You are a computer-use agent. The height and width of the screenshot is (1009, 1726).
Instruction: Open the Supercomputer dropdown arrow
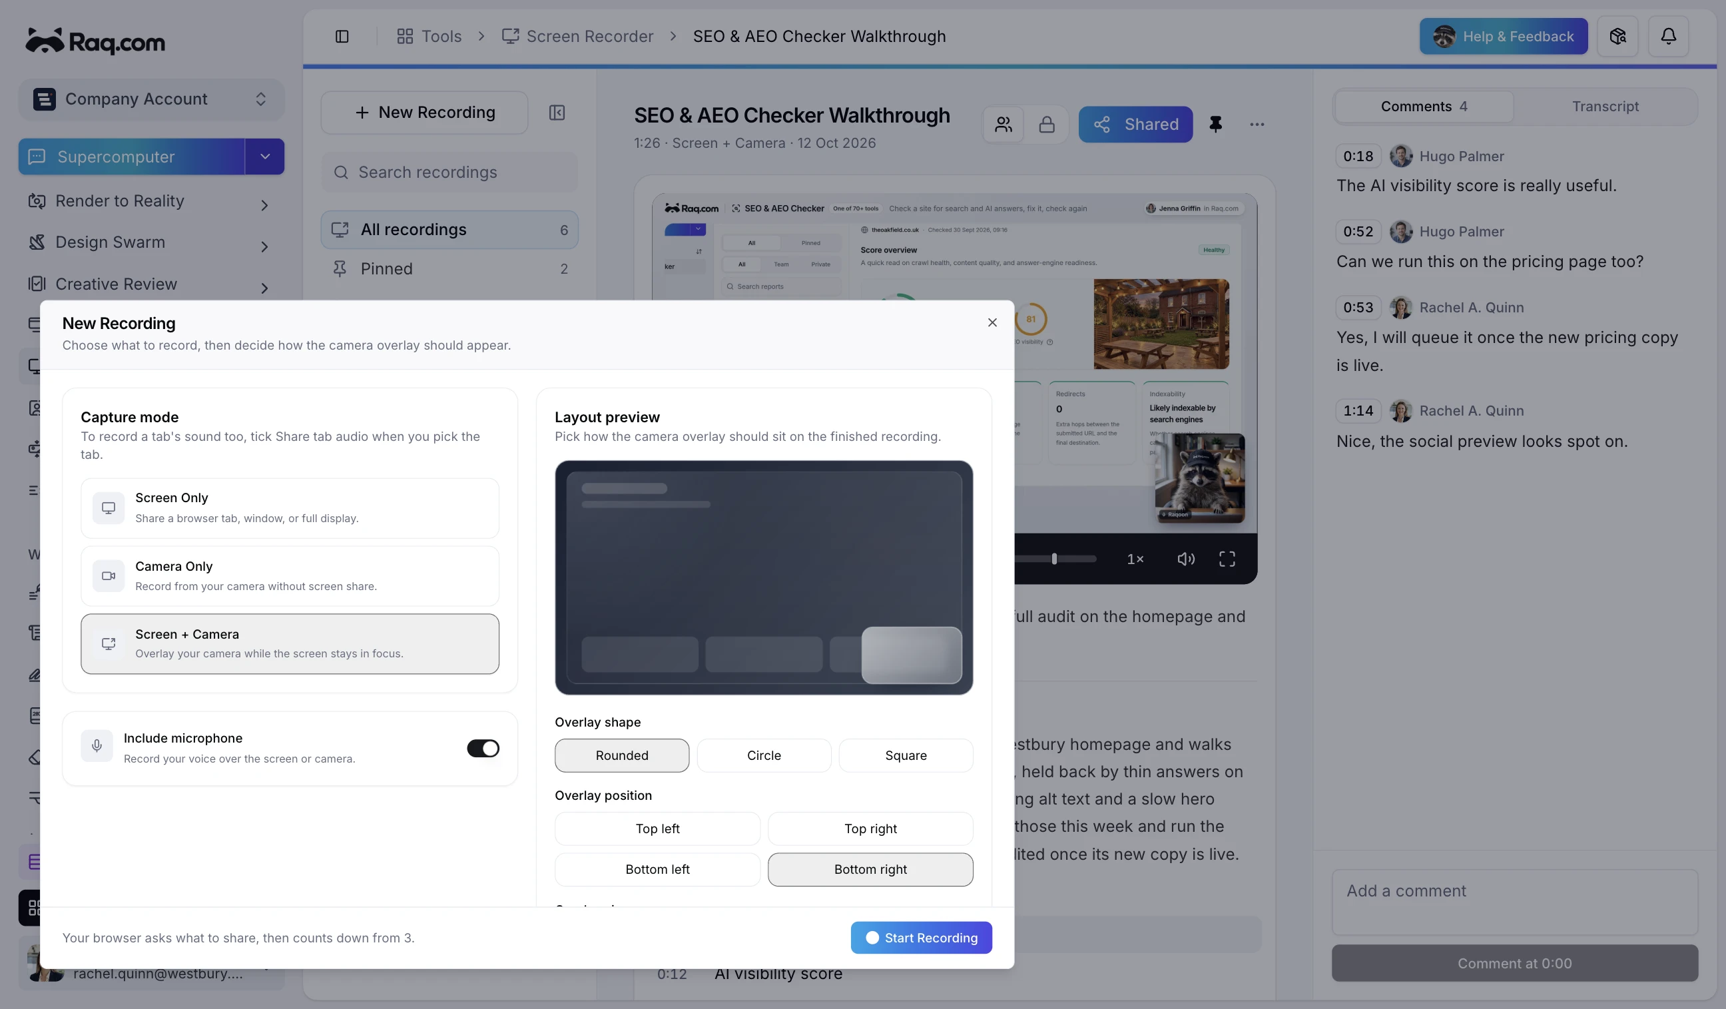coord(265,157)
